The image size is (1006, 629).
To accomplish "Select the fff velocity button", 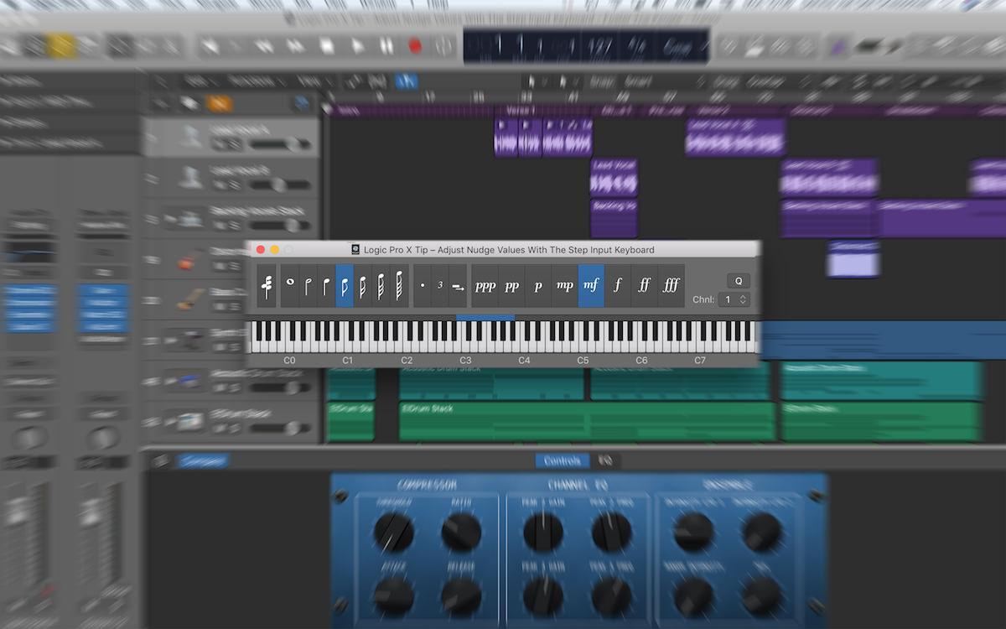I will [x=671, y=286].
